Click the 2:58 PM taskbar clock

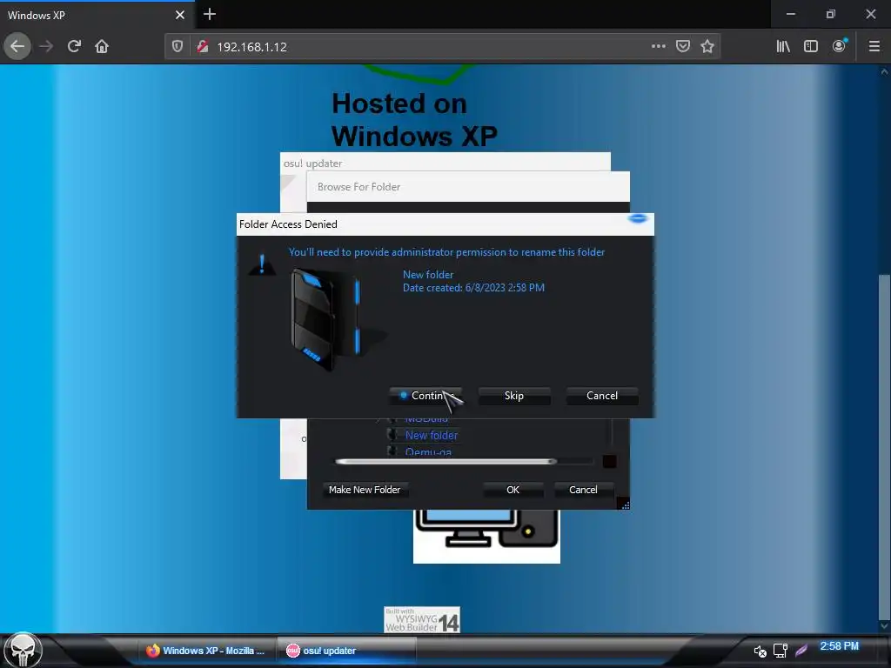pyautogui.click(x=840, y=646)
